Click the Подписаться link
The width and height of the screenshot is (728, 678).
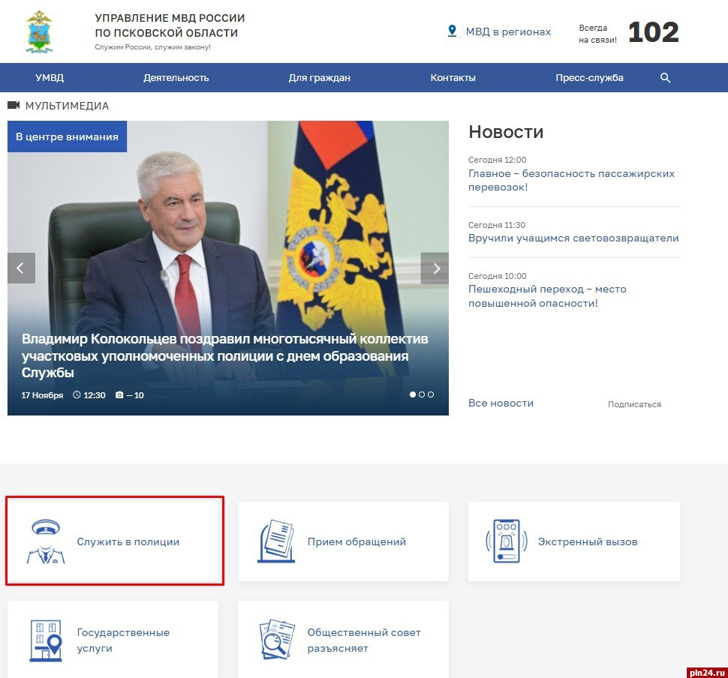(x=634, y=404)
